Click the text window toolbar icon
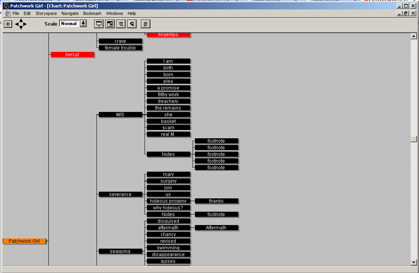The width and height of the screenshot is (419, 273). (x=146, y=24)
